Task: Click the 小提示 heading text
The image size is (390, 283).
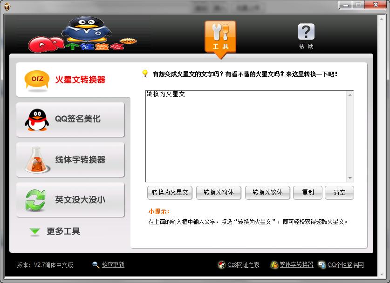Action: (x=159, y=211)
